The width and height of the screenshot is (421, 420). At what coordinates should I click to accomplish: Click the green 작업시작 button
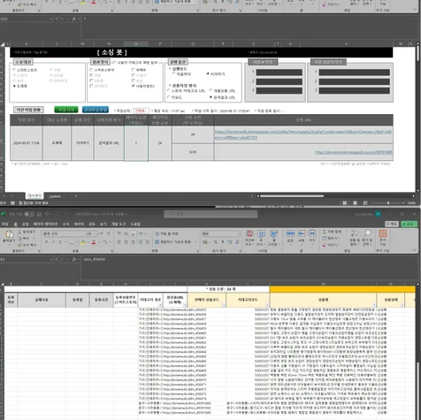[66, 110]
